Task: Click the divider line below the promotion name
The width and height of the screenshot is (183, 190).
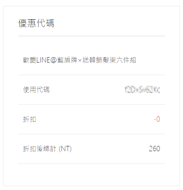Action: pyautogui.click(x=91, y=75)
